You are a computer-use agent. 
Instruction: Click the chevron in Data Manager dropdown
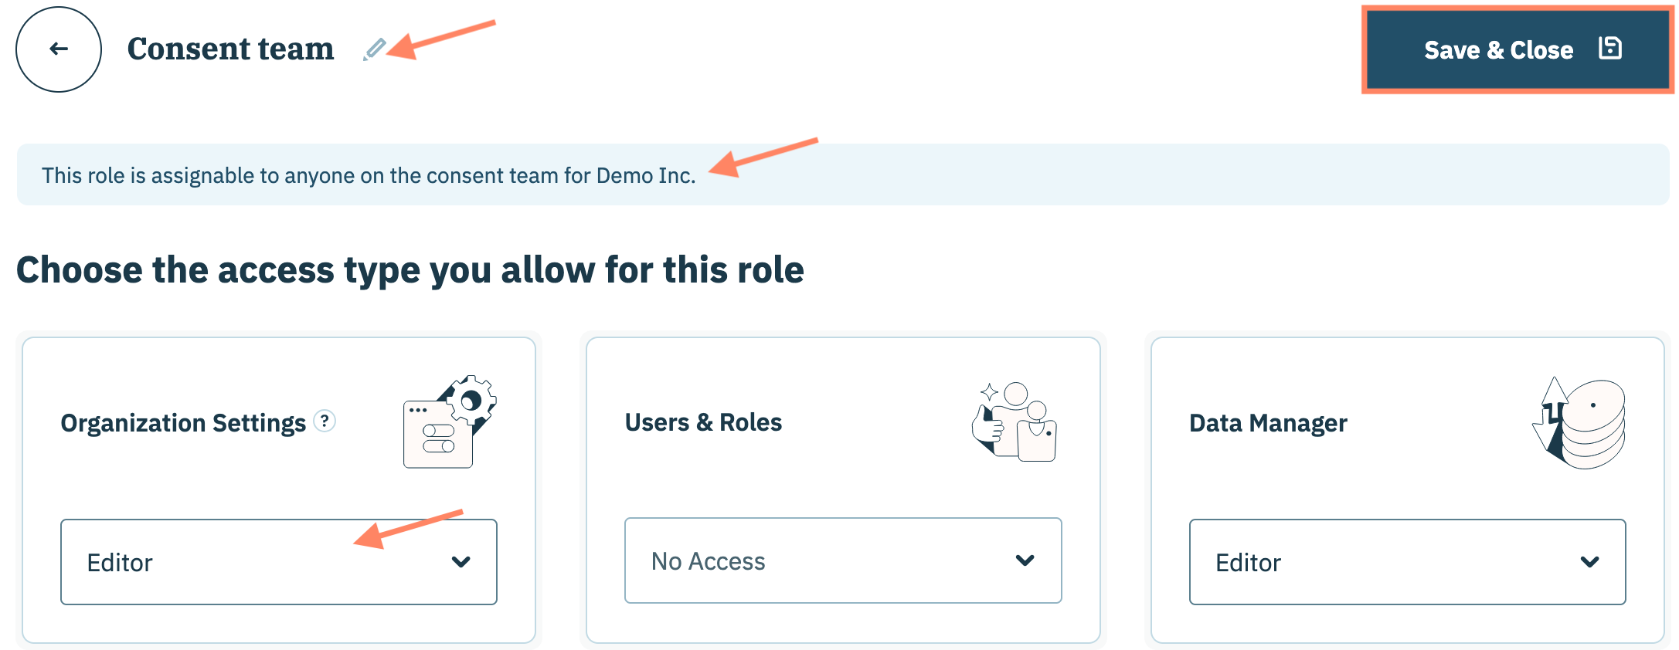[x=1589, y=562]
